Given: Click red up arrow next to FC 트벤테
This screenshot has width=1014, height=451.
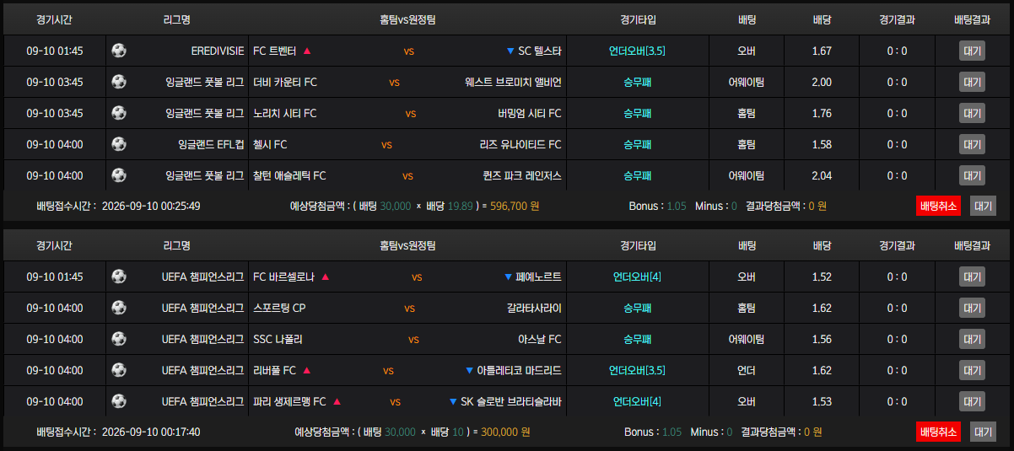Looking at the screenshot, I should pyautogui.click(x=307, y=51).
